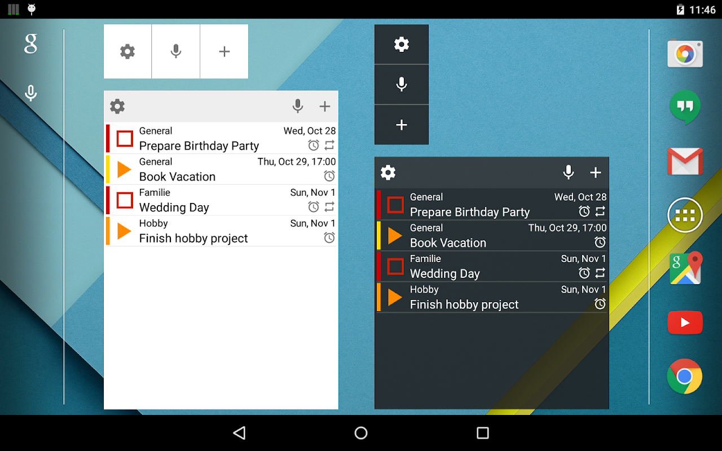This screenshot has width=722, height=451.
Task: Check off Prepare Birthday Party in light list
Action: [x=125, y=139]
